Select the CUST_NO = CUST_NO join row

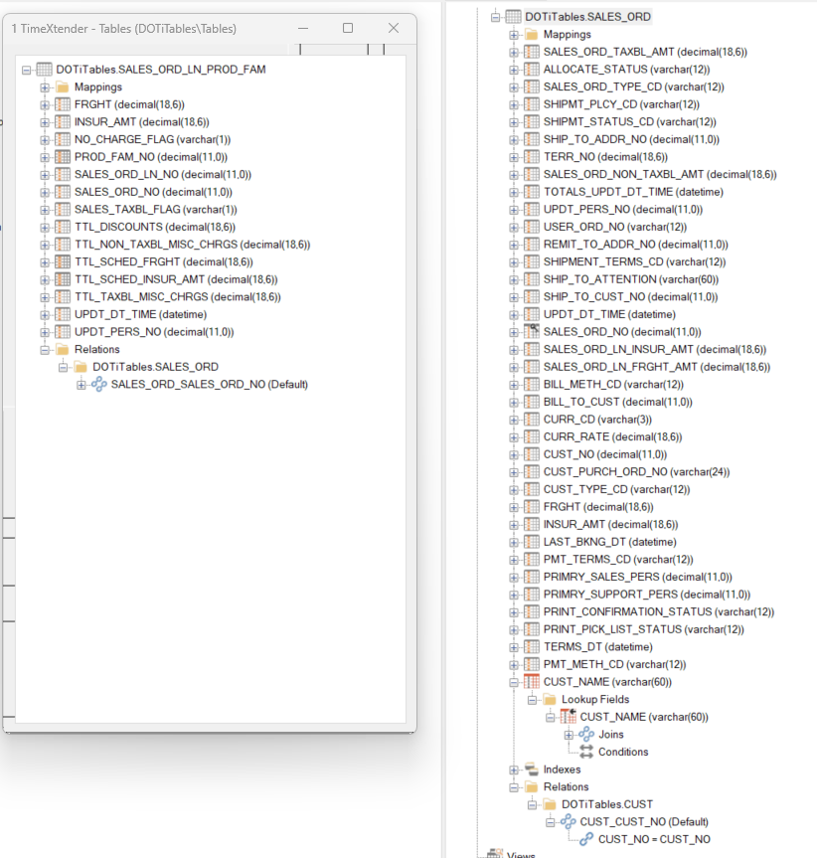pos(654,839)
